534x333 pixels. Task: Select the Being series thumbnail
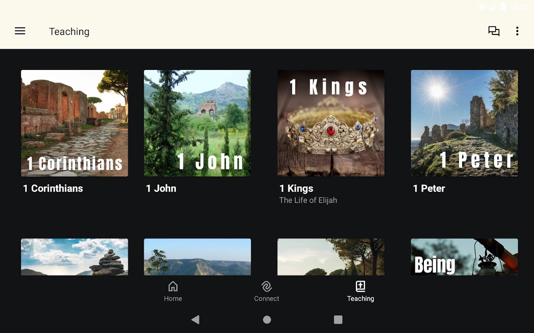point(464,257)
